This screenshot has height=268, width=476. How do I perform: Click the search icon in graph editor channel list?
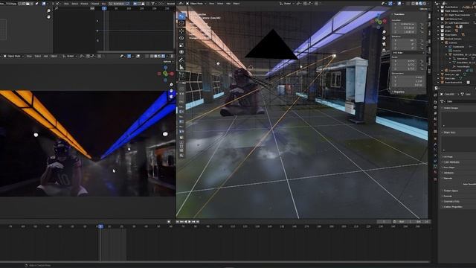tap(57, 8)
